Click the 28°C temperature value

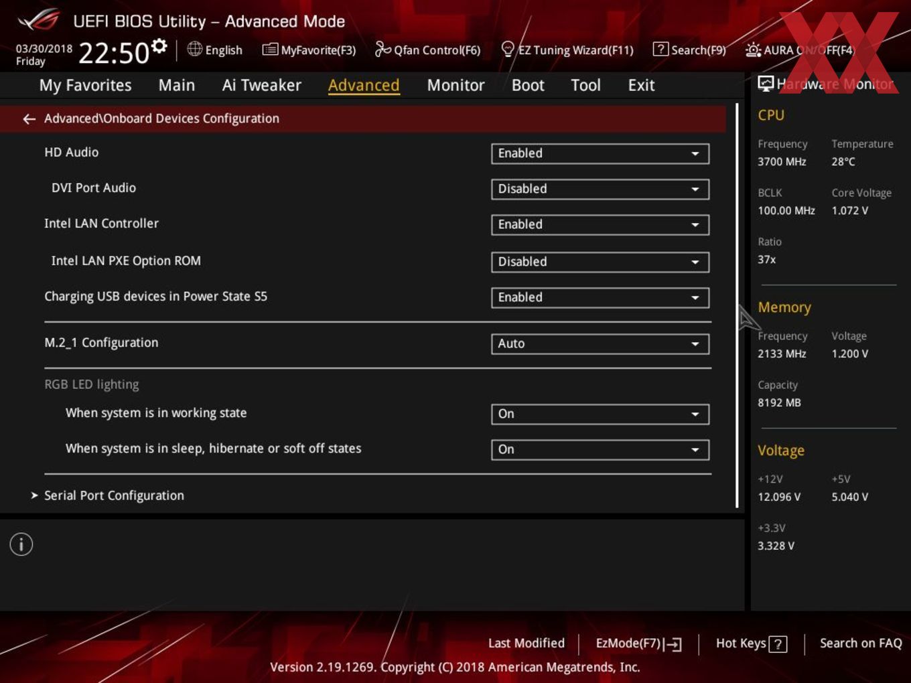(843, 161)
